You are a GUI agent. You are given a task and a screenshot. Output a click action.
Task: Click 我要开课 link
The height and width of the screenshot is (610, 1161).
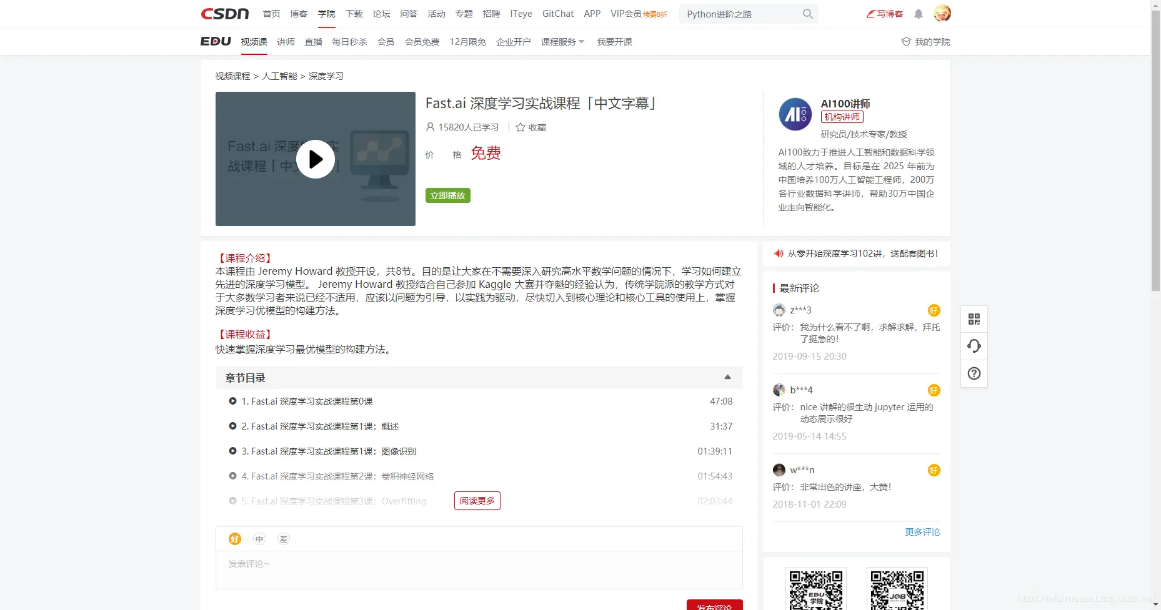pyautogui.click(x=615, y=42)
